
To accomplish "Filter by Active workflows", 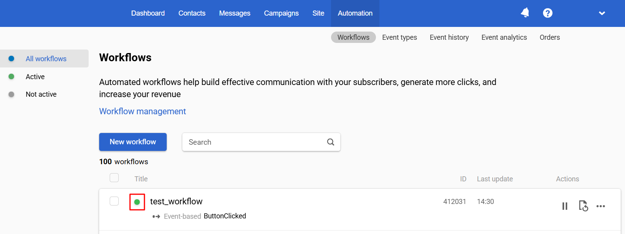I will tap(35, 76).
